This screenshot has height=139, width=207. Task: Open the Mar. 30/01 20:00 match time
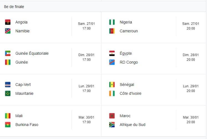click(x=191, y=120)
